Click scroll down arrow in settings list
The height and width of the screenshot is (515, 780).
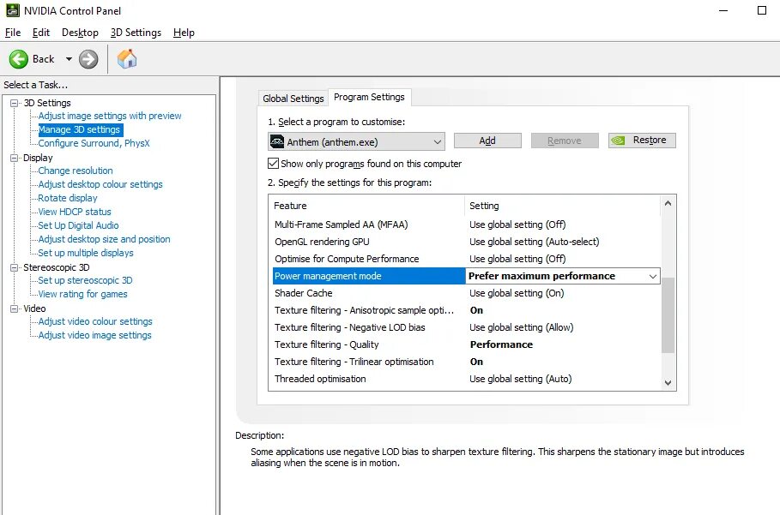(668, 382)
